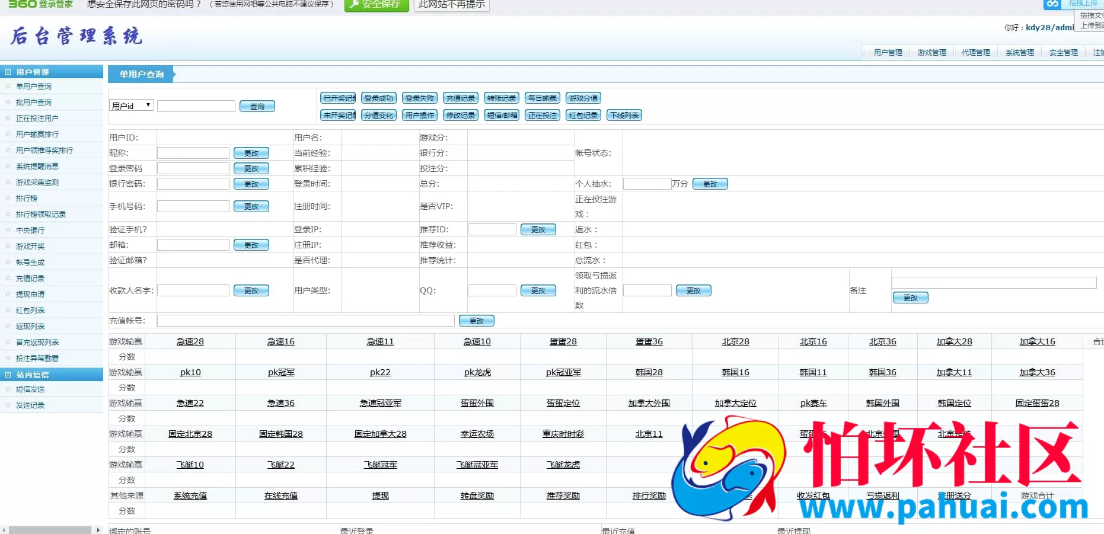The height and width of the screenshot is (534, 1104).
Task: Open 游戏管理 in the top navigation
Action: [931, 53]
